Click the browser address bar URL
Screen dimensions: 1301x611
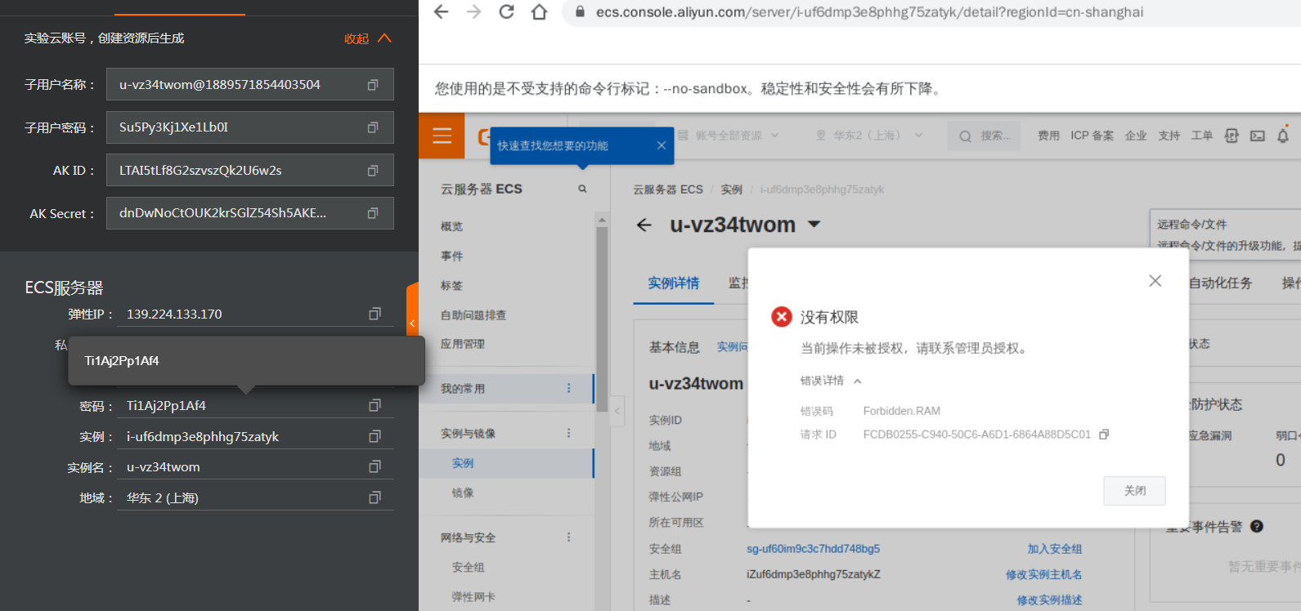coord(870,12)
